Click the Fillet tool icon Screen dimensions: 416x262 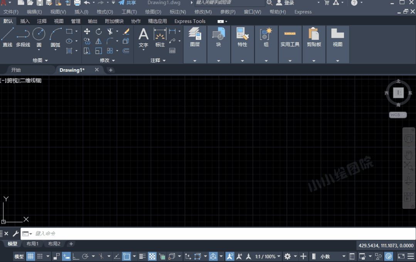(x=110, y=41)
